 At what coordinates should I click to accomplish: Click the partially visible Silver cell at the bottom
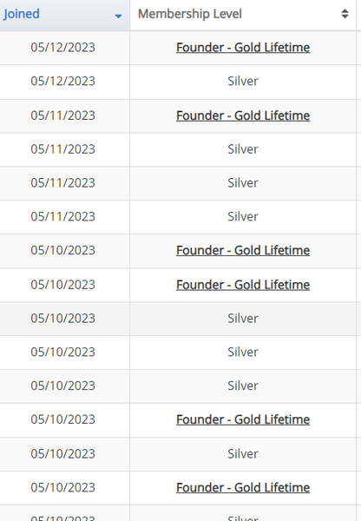click(x=243, y=518)
